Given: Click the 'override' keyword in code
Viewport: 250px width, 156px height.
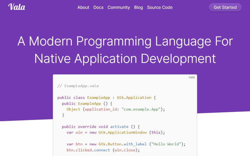Looking at the screenshot, I should 87,127.
